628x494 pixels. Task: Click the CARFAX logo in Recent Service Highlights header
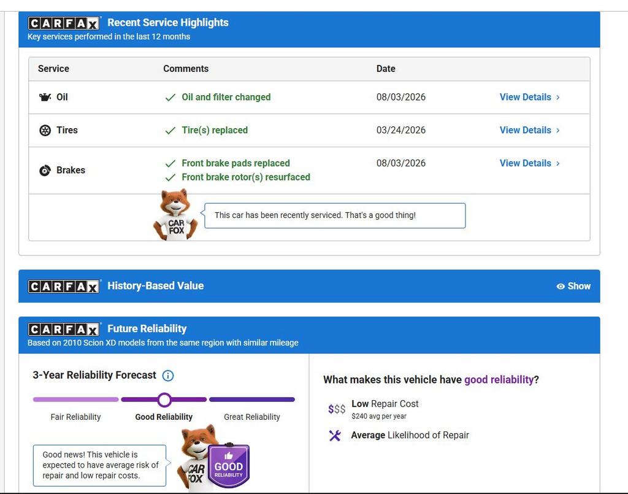click(64, 23)
